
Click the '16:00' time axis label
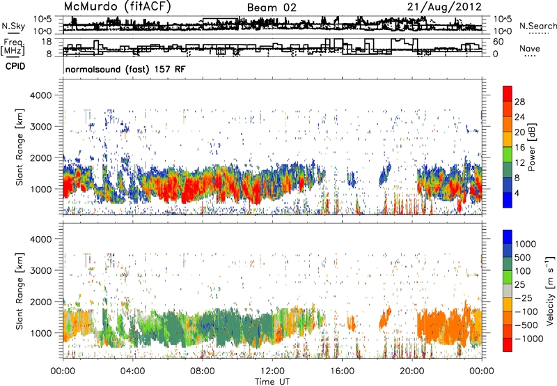pos(342,371)
